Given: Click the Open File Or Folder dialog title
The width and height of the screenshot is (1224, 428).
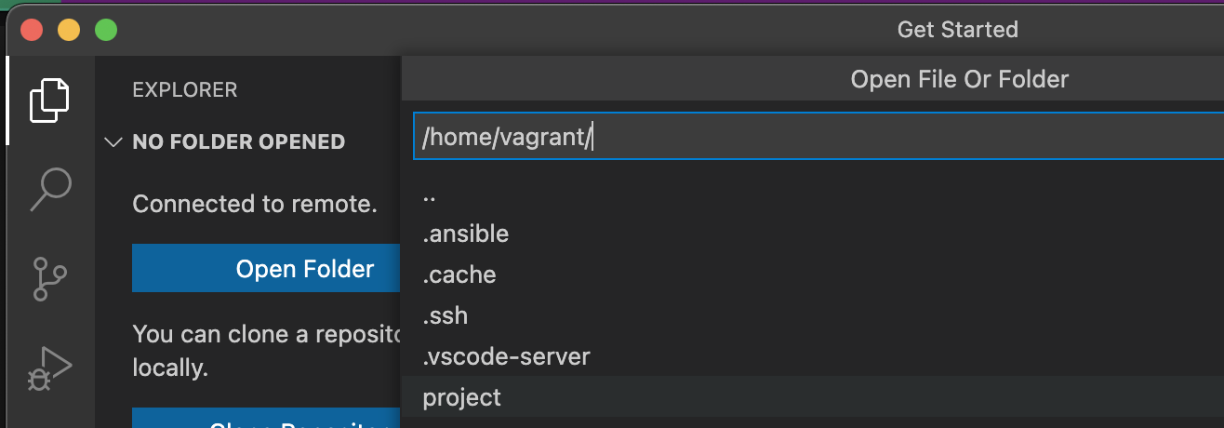Looking at the screenshot, I should 960,79.
